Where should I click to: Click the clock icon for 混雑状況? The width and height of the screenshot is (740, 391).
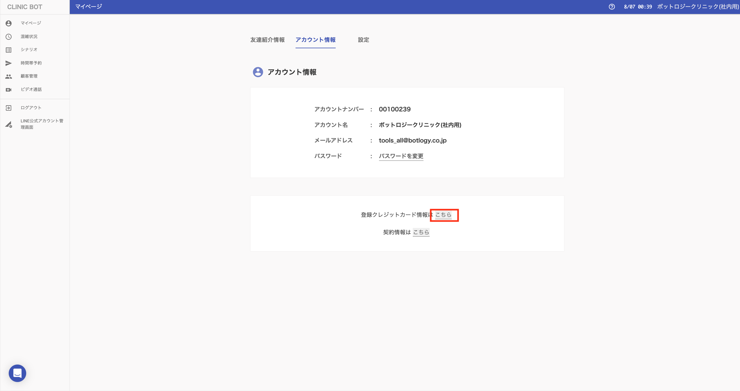click(x=9, y=37)
